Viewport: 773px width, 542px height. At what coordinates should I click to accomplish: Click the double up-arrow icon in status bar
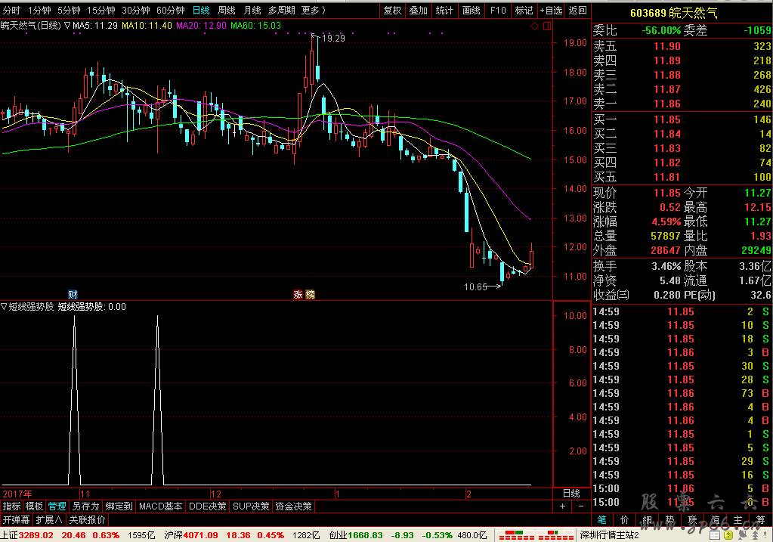click(x=755, y=535)
